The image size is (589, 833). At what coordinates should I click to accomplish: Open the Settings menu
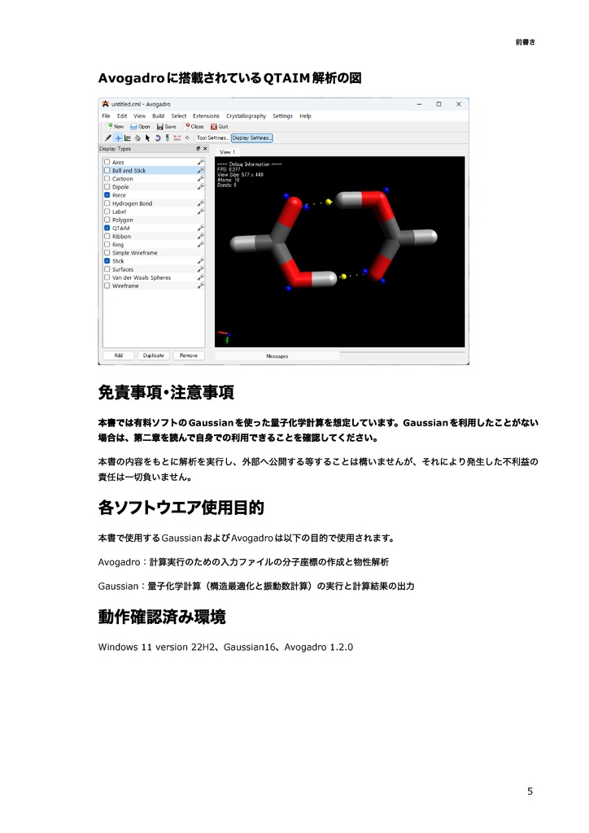point(282,116)
